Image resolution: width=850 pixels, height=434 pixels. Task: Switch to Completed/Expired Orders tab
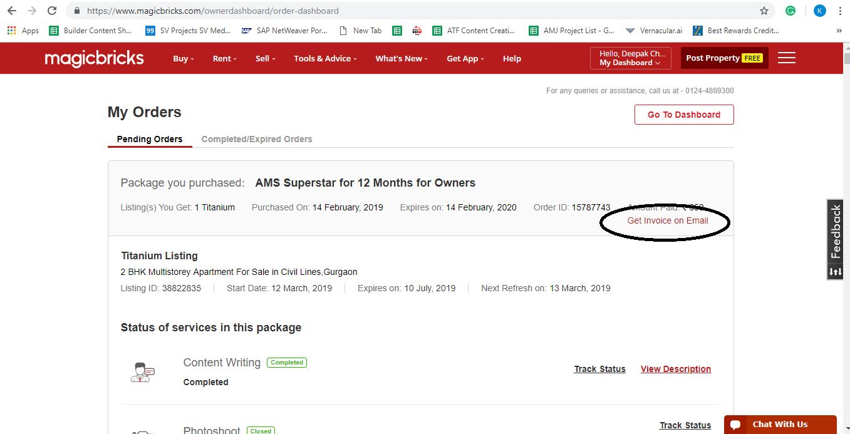(x=256, y=139)
